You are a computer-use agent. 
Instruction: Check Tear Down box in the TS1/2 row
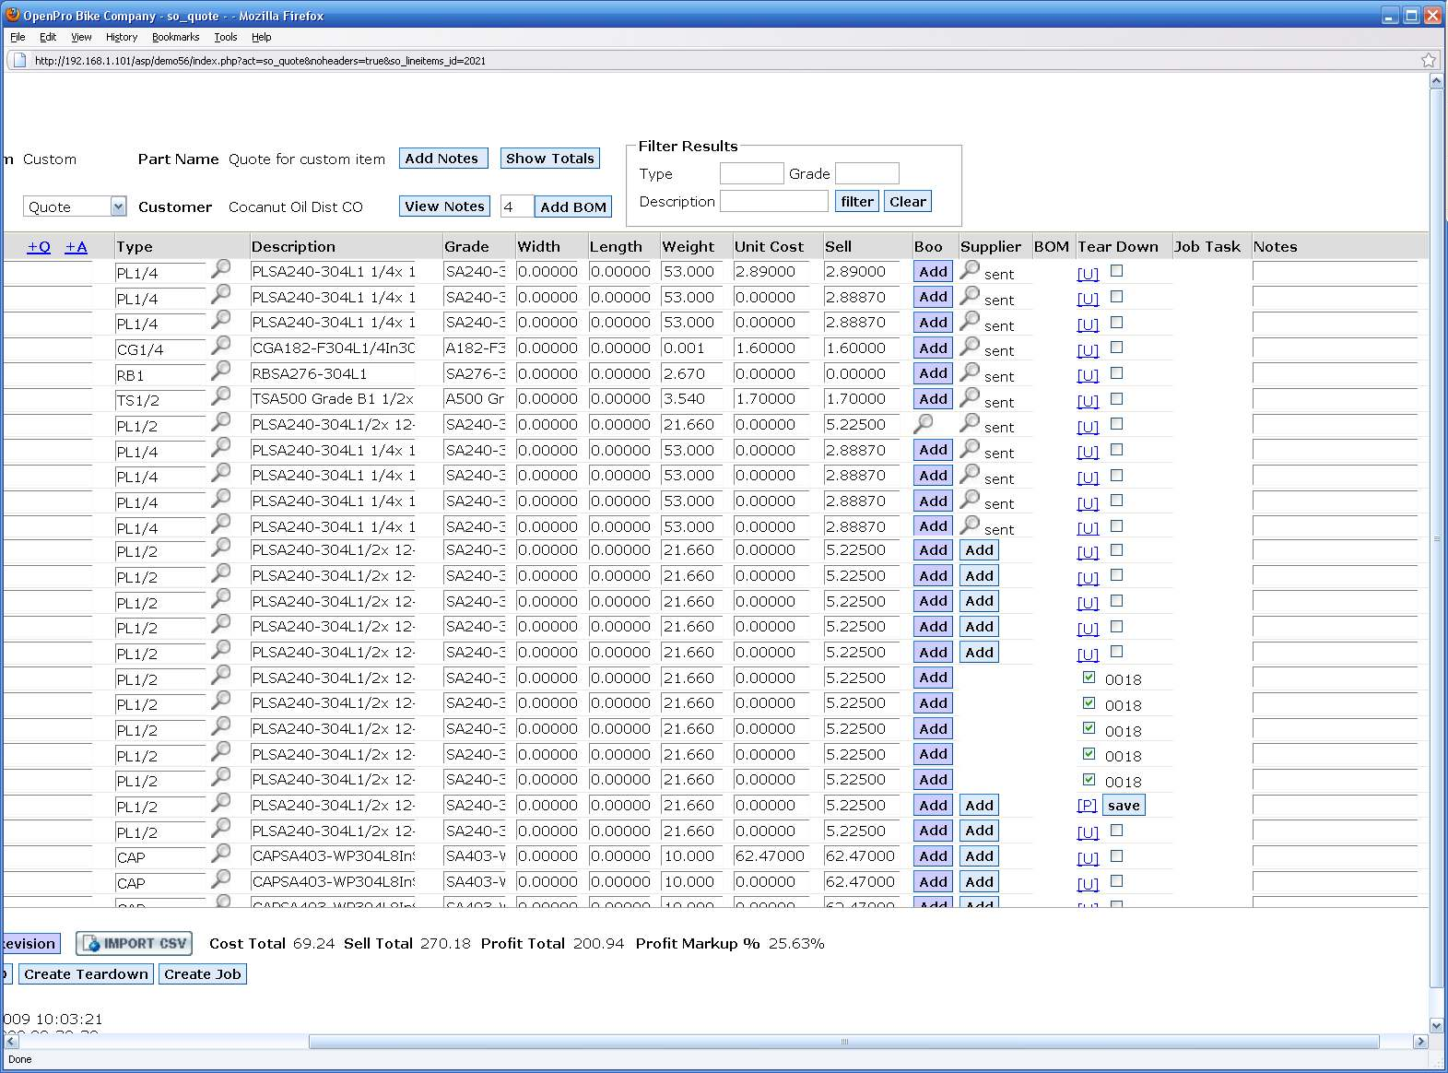1116,399
